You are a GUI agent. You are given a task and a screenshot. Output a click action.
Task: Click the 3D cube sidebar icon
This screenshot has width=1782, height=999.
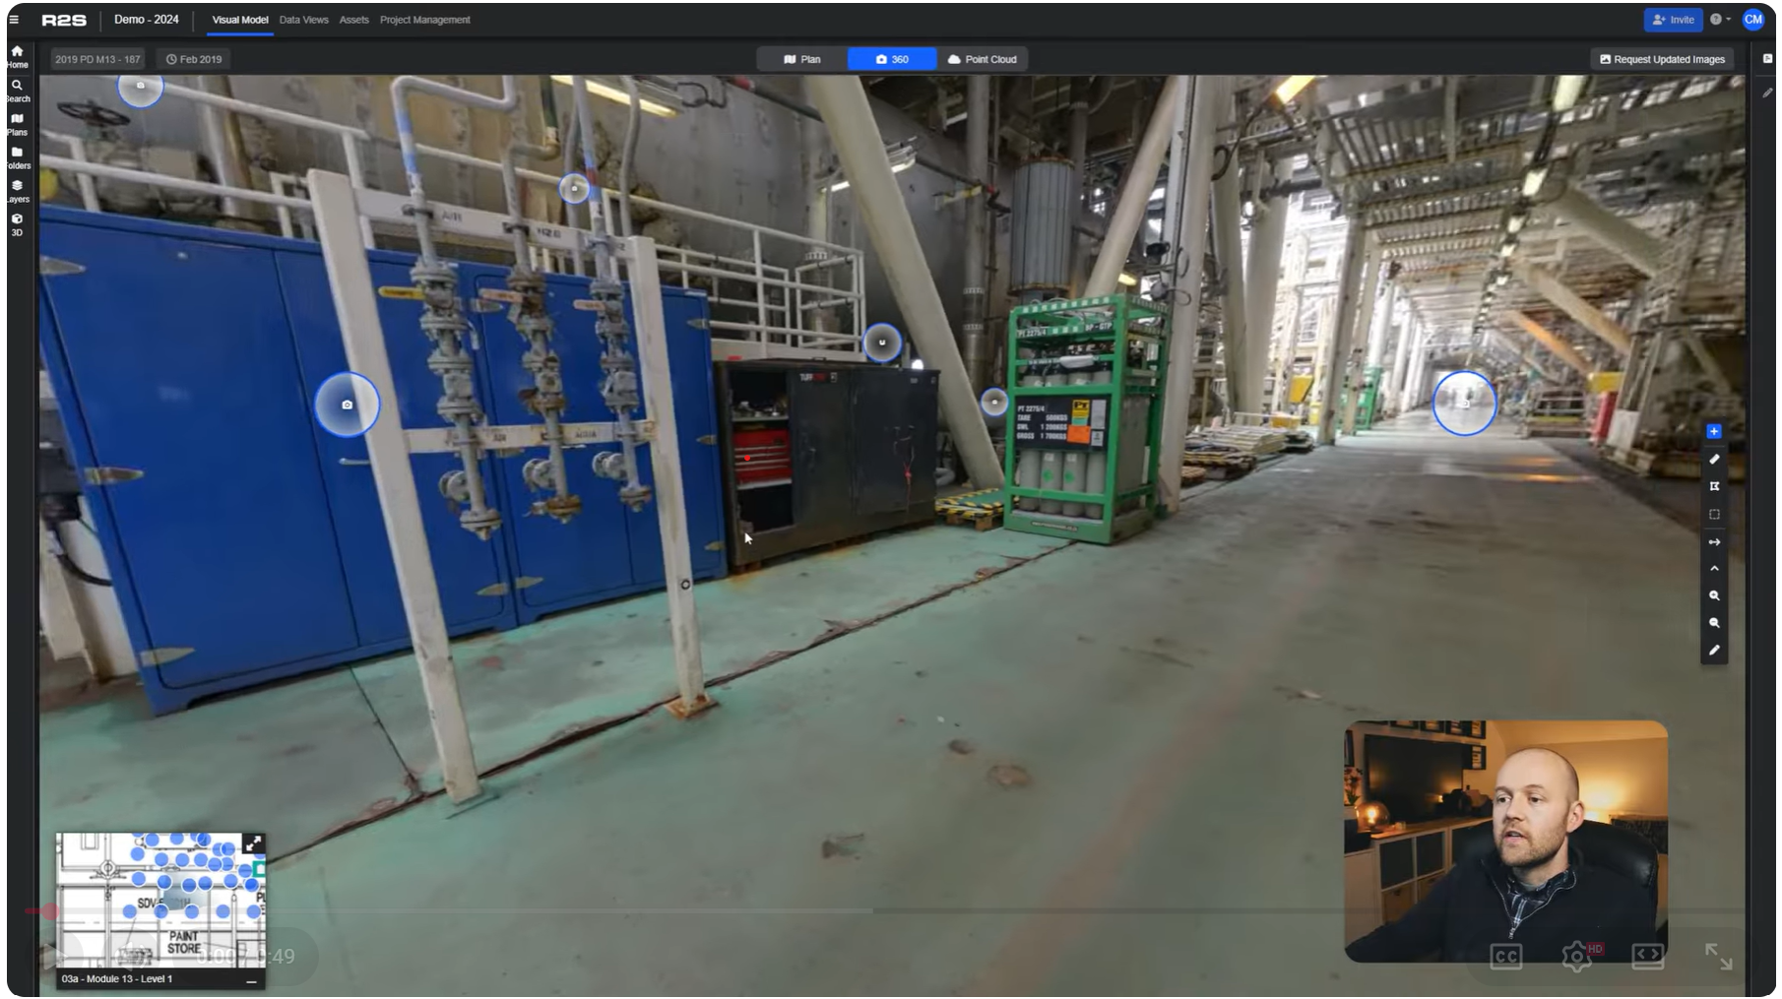click(x=17, y=223)
